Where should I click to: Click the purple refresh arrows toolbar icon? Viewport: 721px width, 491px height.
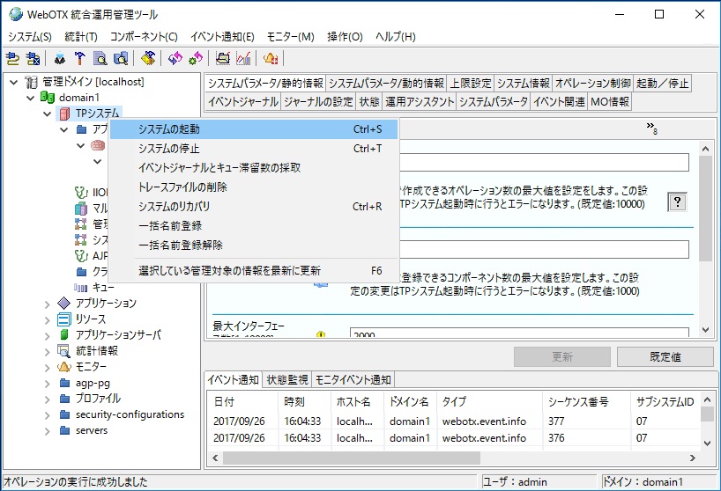click(175, 58)
